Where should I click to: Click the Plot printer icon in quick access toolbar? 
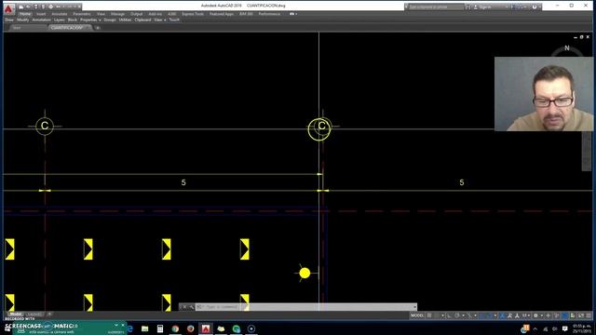[50, 7]
